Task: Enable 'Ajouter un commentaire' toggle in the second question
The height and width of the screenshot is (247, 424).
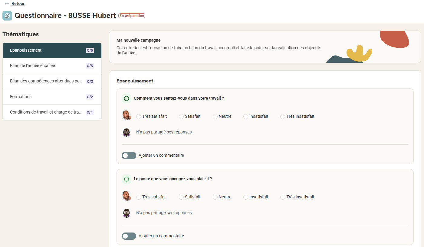Action: [129, 236]
